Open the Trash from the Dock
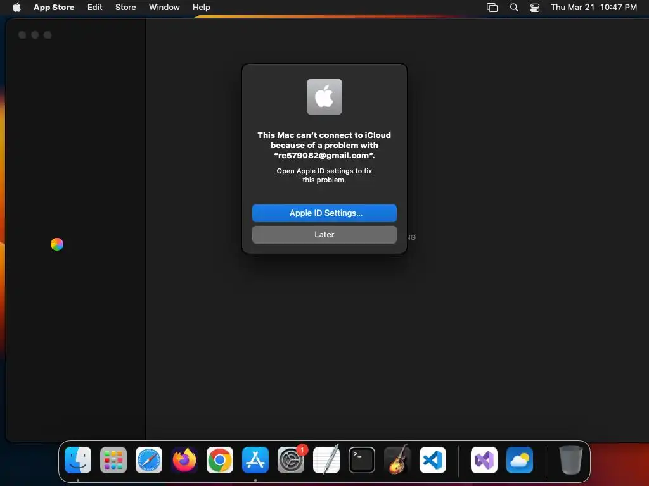Image resolution: width=649 pixels, height=486 pixels. coord(571,459)
